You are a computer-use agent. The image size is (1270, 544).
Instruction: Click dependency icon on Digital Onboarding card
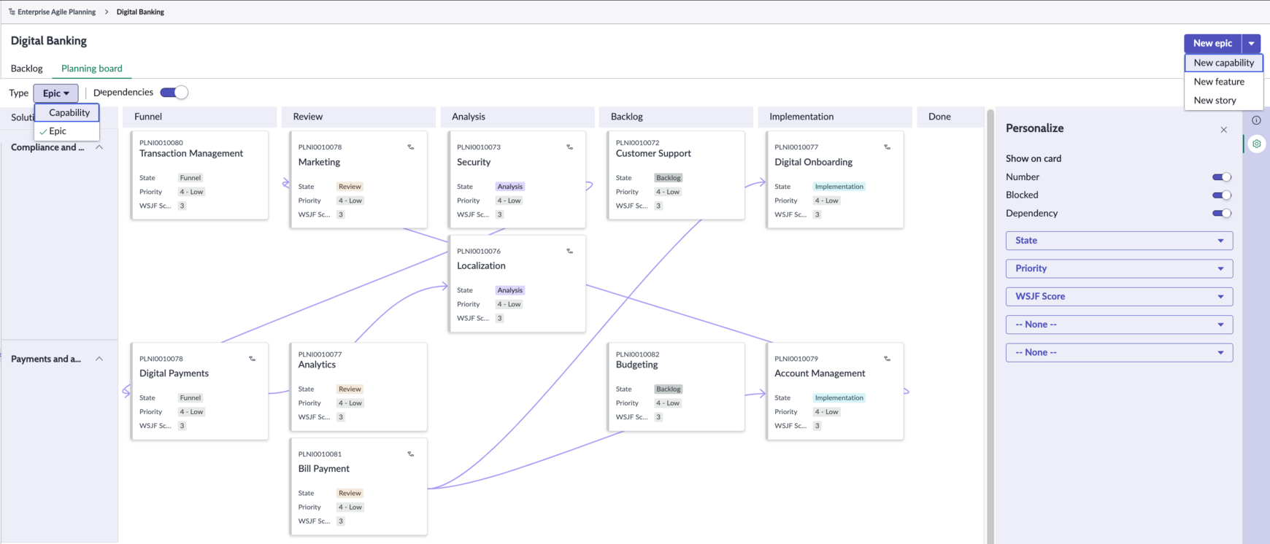(888, 147)
